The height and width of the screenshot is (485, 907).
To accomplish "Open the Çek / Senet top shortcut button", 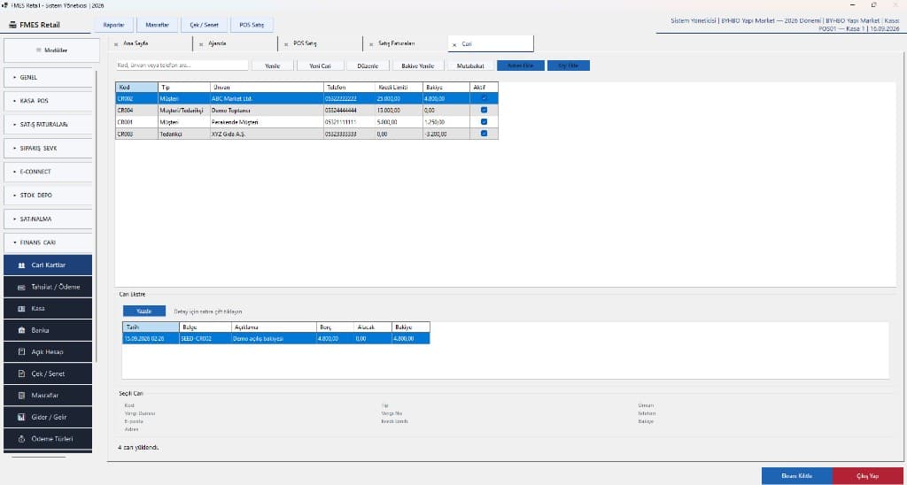I will [204, 25].
